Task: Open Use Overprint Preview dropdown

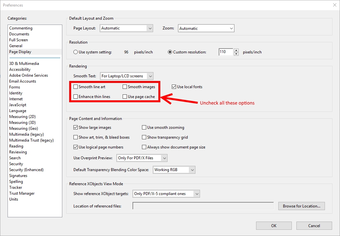Action: (x=142, y=158)
